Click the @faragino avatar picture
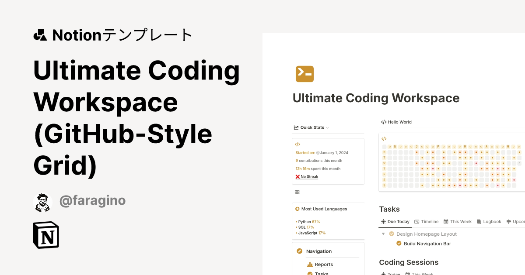525x275 pixels. 42,202
